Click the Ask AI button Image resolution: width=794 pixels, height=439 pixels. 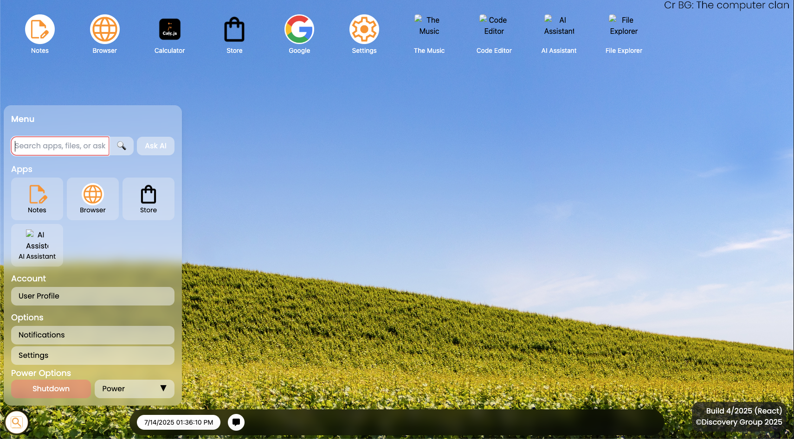pyautogui.click(x=155, y=146)
